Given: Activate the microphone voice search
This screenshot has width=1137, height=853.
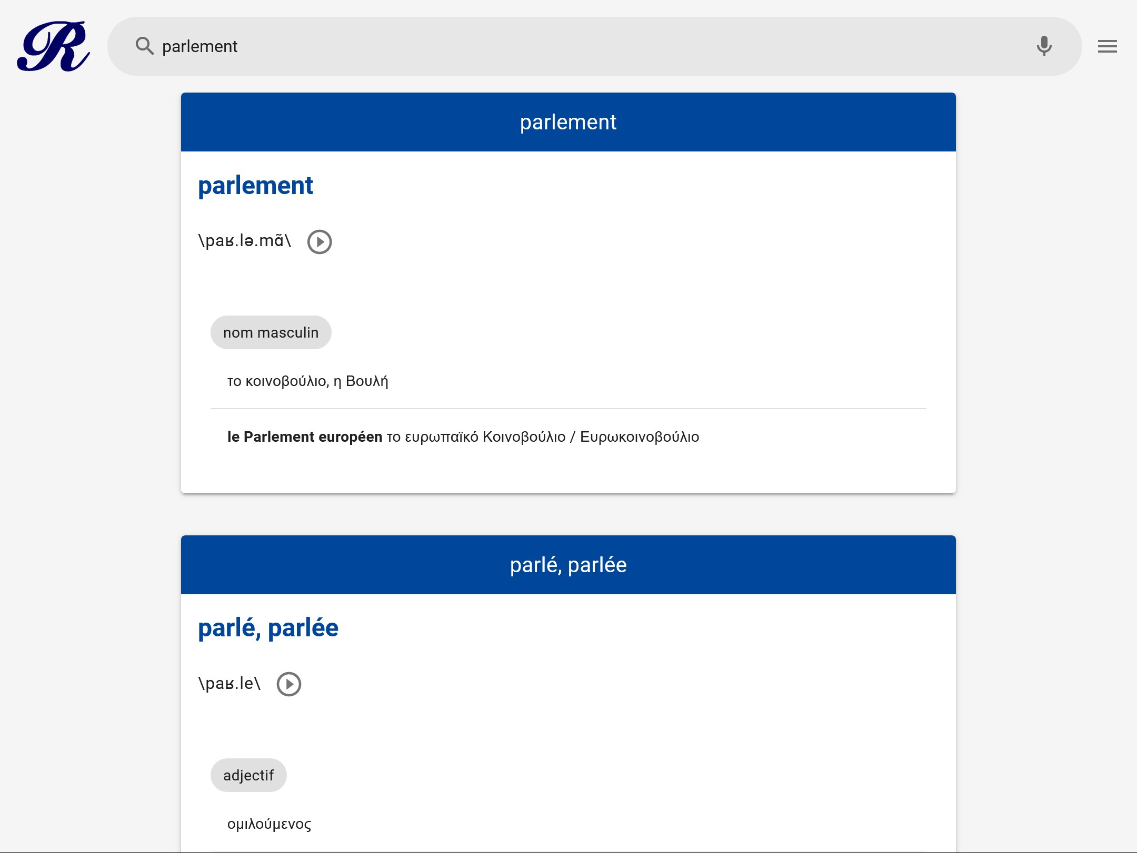Looking at the screenshot, I should pos(1044,46).
